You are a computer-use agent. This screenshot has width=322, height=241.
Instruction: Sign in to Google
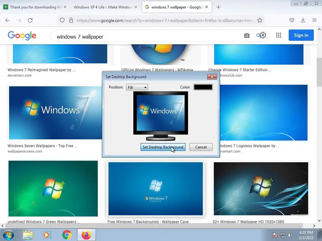click(x=301, y=35)
